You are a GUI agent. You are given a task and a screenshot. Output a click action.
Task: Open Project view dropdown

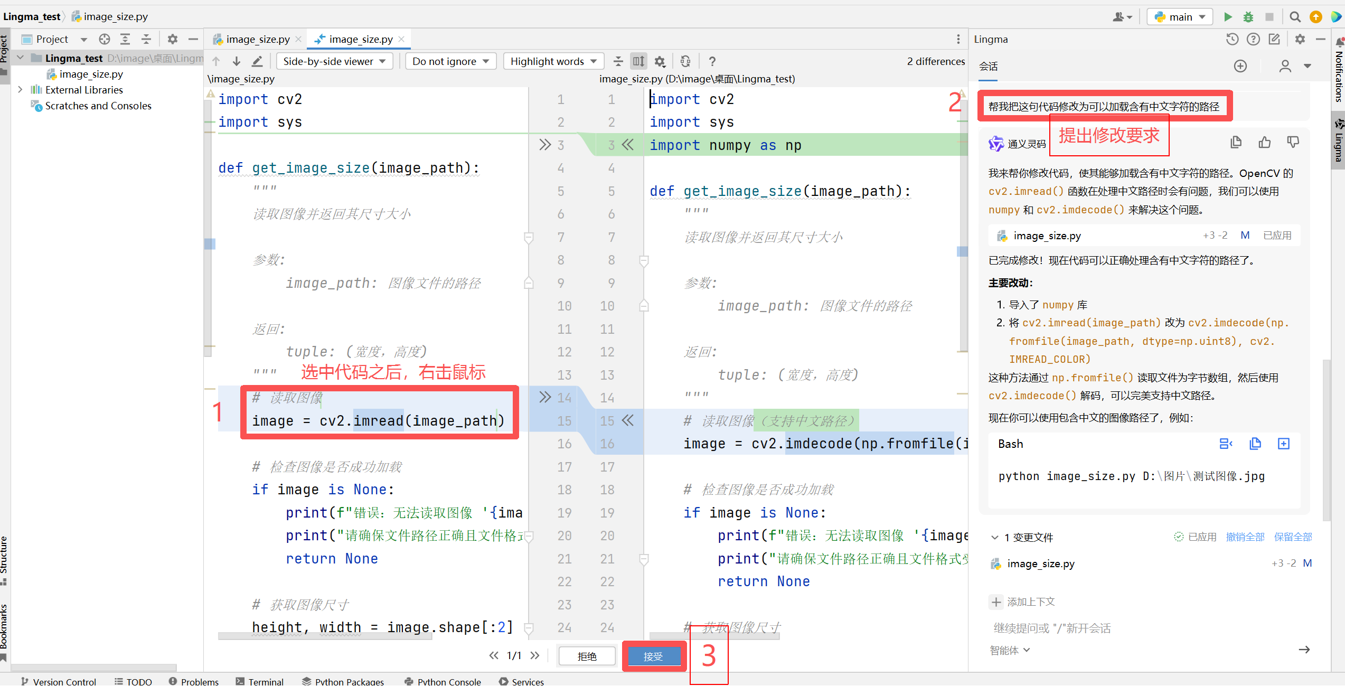[83, 40]
